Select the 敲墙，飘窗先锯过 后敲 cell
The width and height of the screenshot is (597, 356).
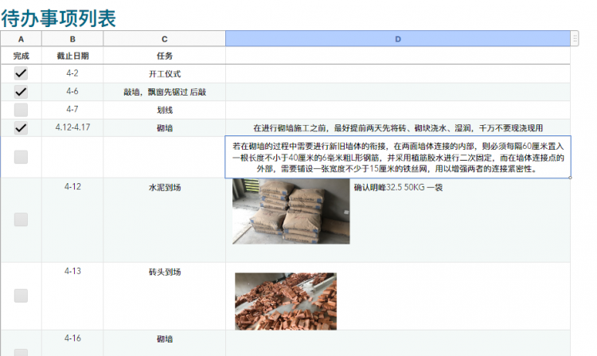click(x=165, y=92)
